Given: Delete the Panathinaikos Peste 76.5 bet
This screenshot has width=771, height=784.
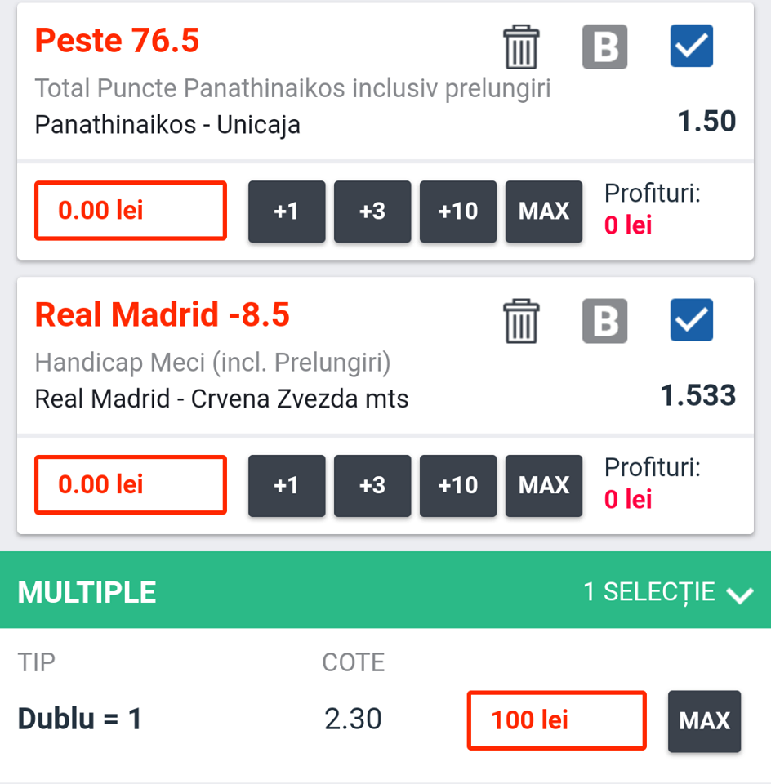Looking at the screenshot, I should coord(520,47).
